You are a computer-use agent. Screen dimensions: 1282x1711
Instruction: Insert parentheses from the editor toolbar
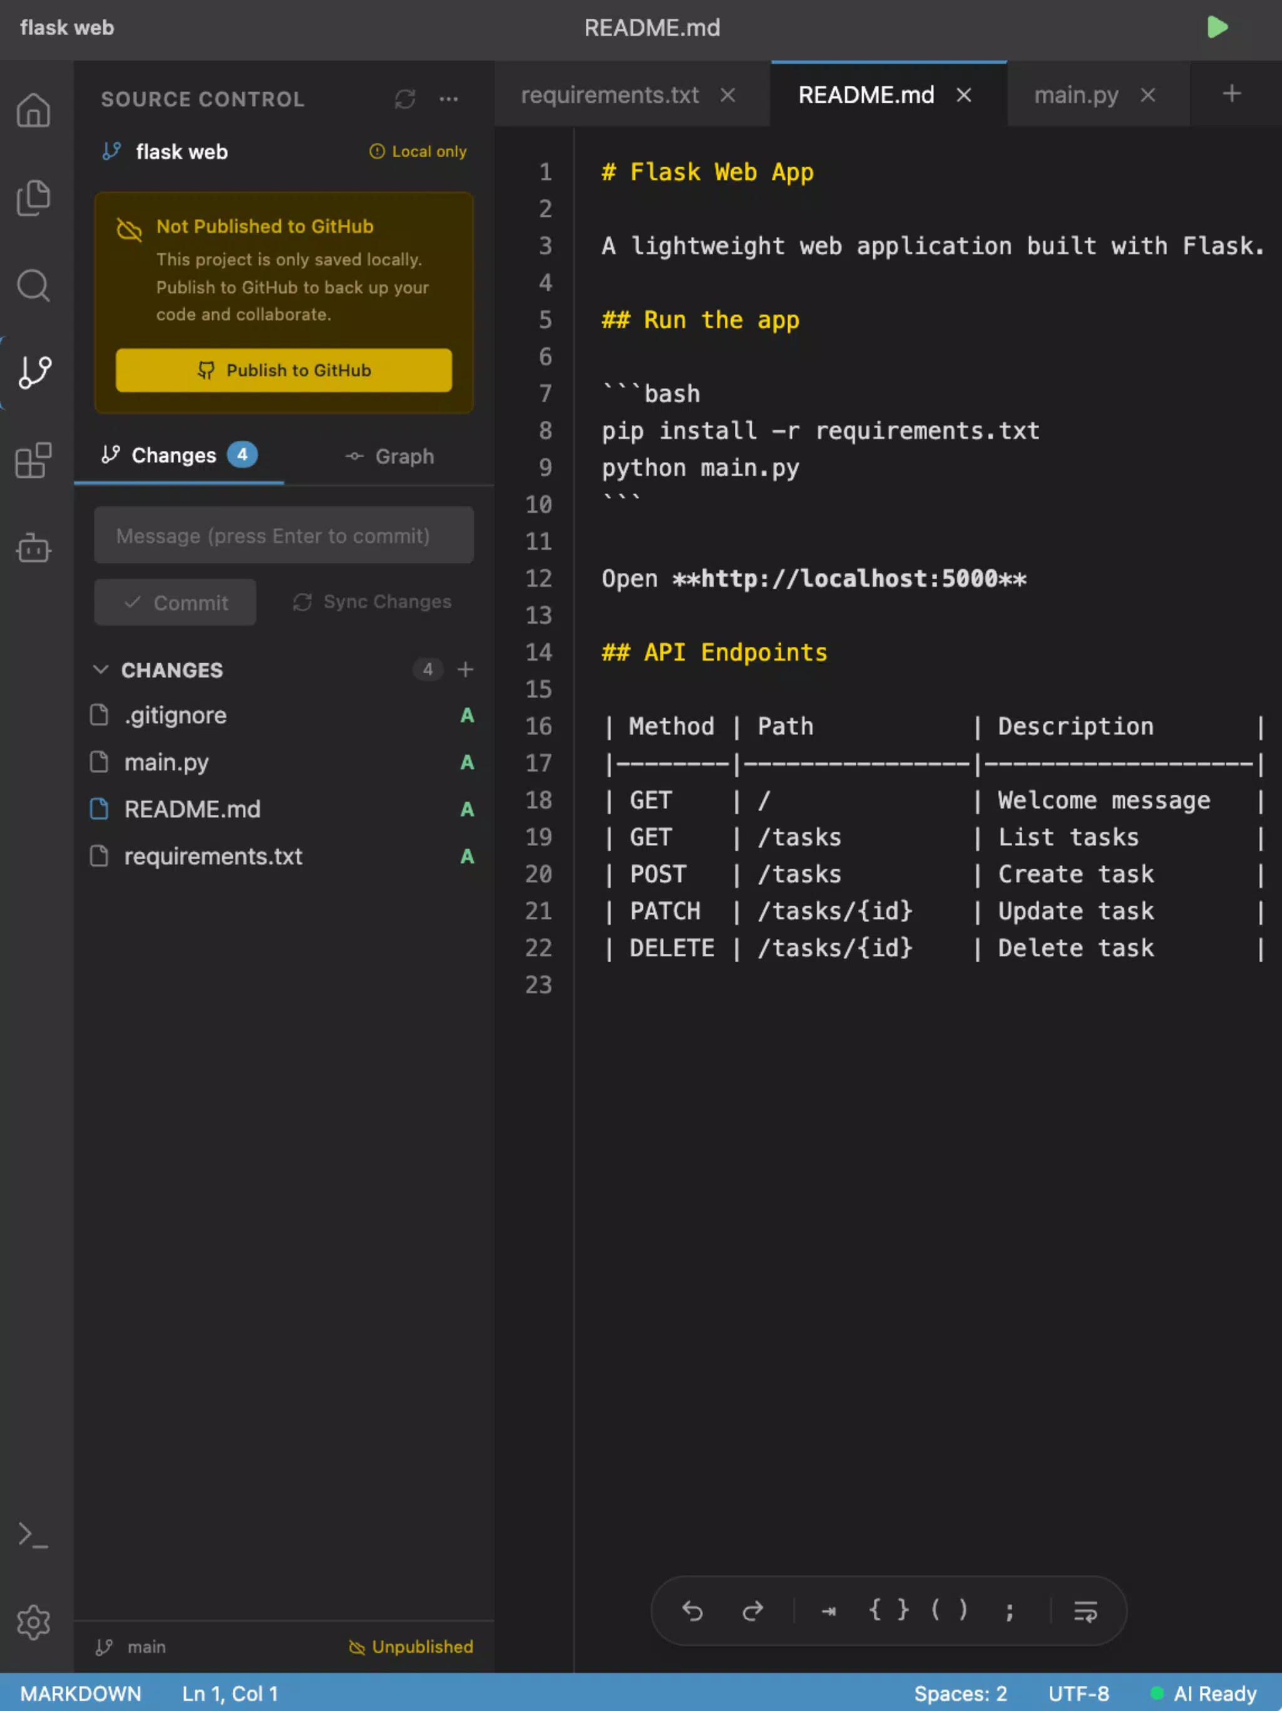[x=949, y=1610]
